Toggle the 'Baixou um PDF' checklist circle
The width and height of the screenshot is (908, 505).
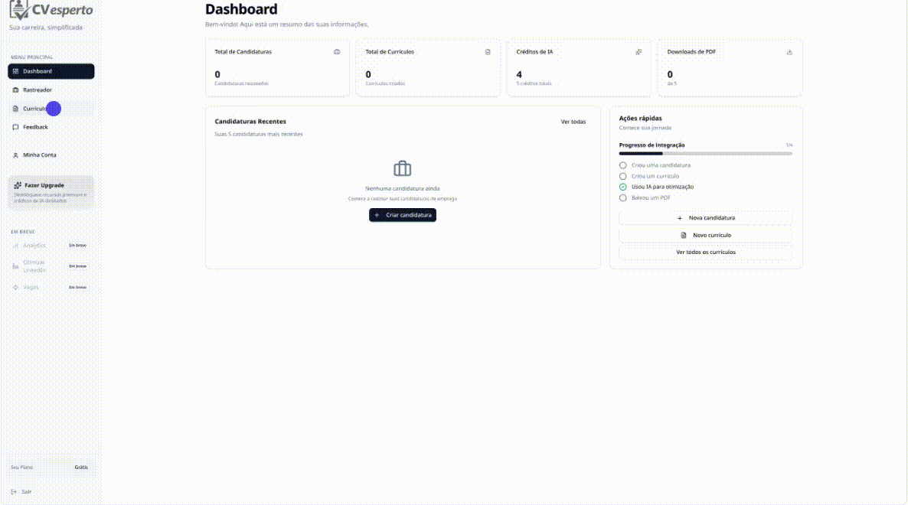click(623, 197)
